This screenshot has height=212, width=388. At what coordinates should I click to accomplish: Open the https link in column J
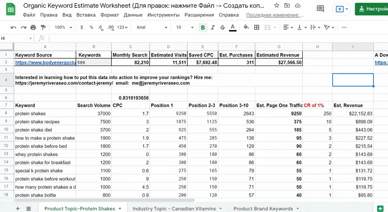click(381, 62)
